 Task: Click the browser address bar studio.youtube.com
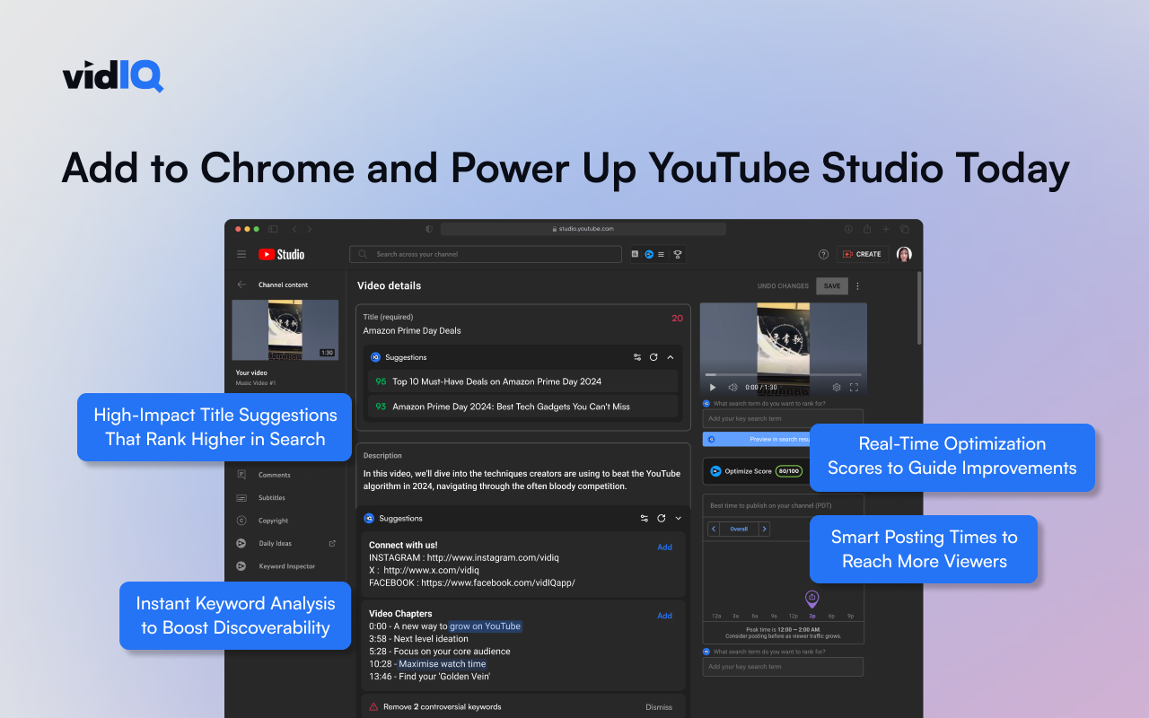pyautogui.click(x=583, y=229)
